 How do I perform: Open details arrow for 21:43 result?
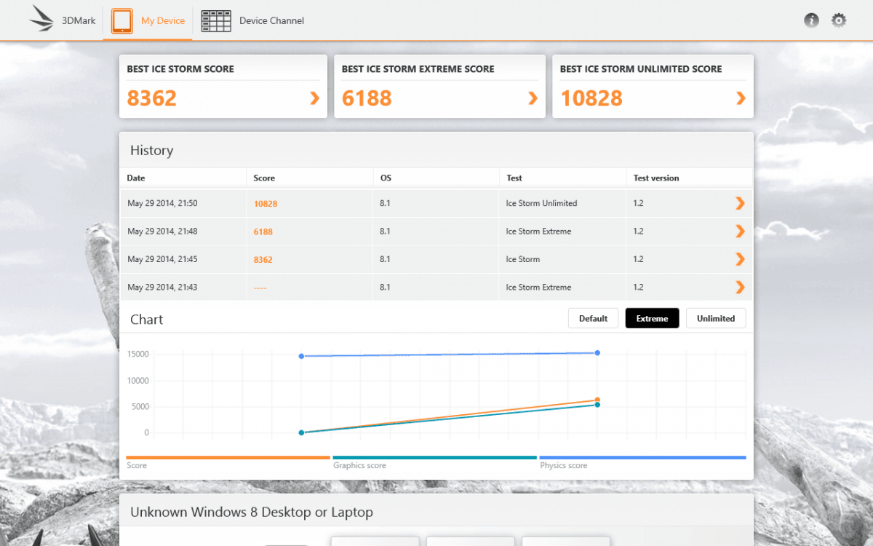point(740,288)
